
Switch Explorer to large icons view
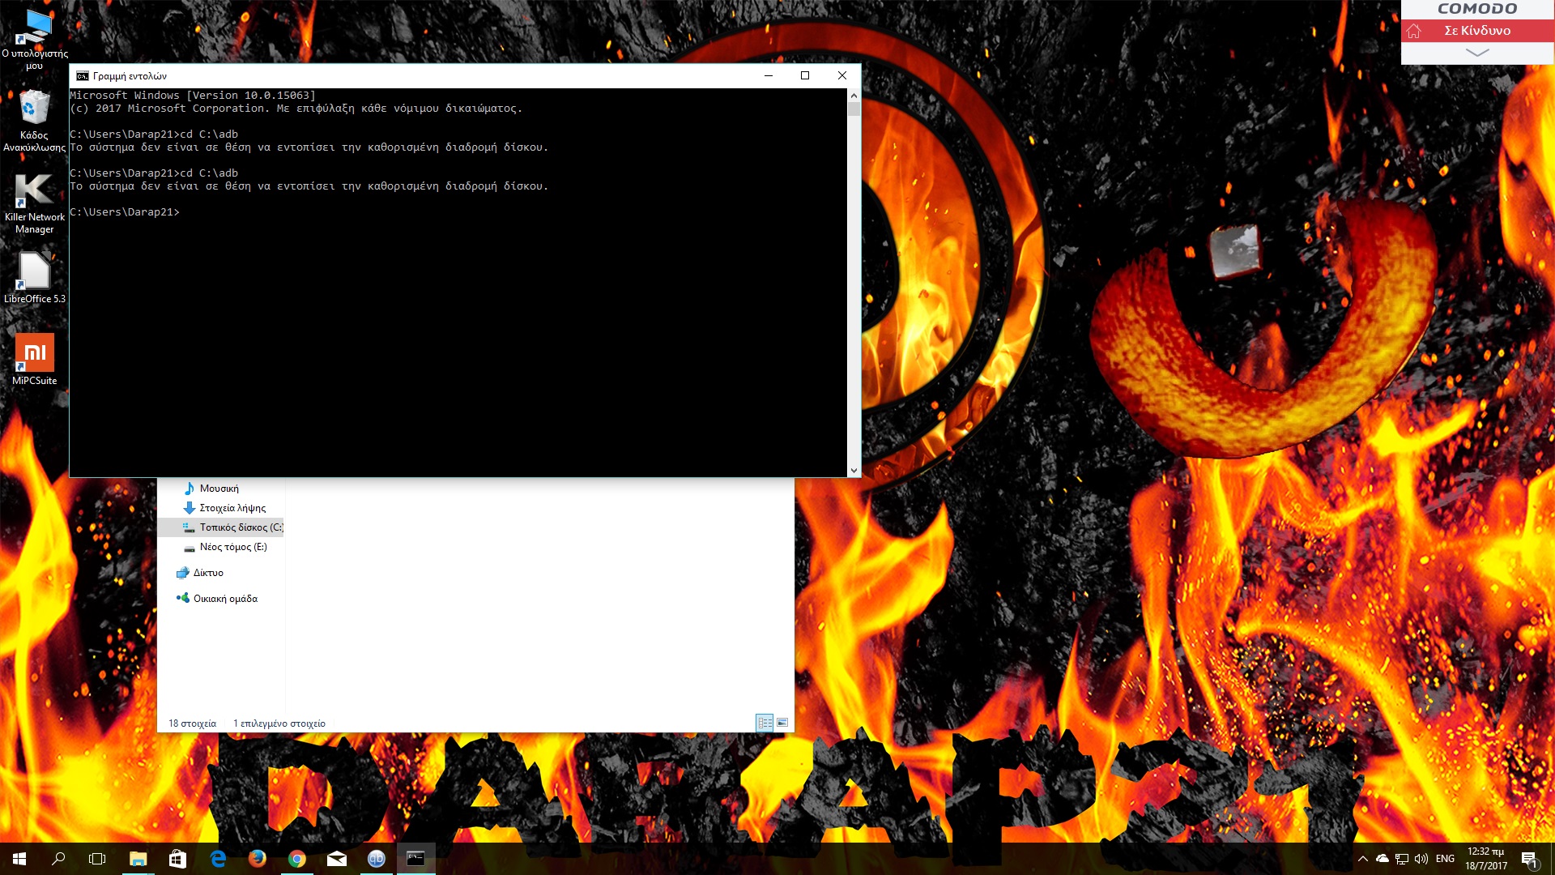click(x=782, y=723)
